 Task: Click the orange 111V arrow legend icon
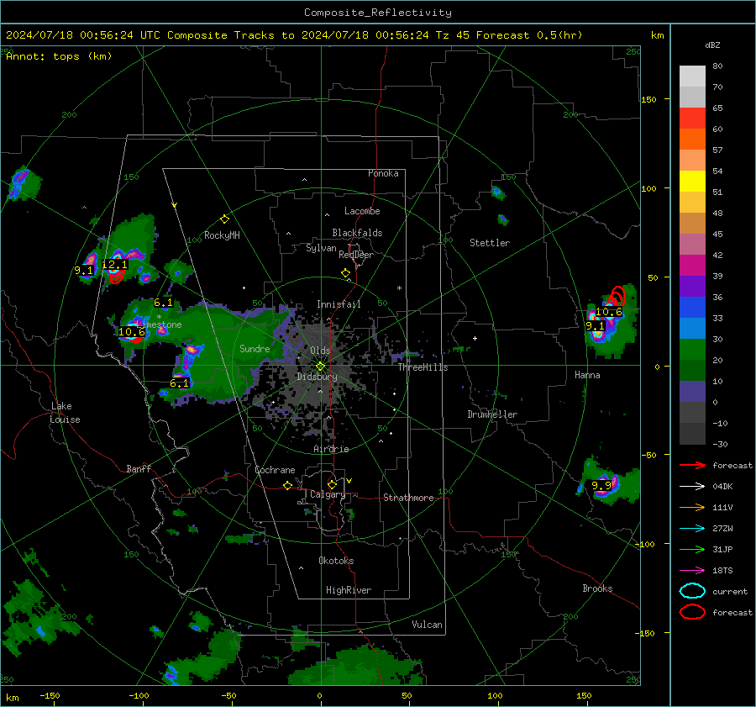click(x=692, y=507)
